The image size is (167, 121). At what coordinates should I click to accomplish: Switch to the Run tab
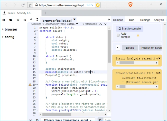(x=132, y=20)
